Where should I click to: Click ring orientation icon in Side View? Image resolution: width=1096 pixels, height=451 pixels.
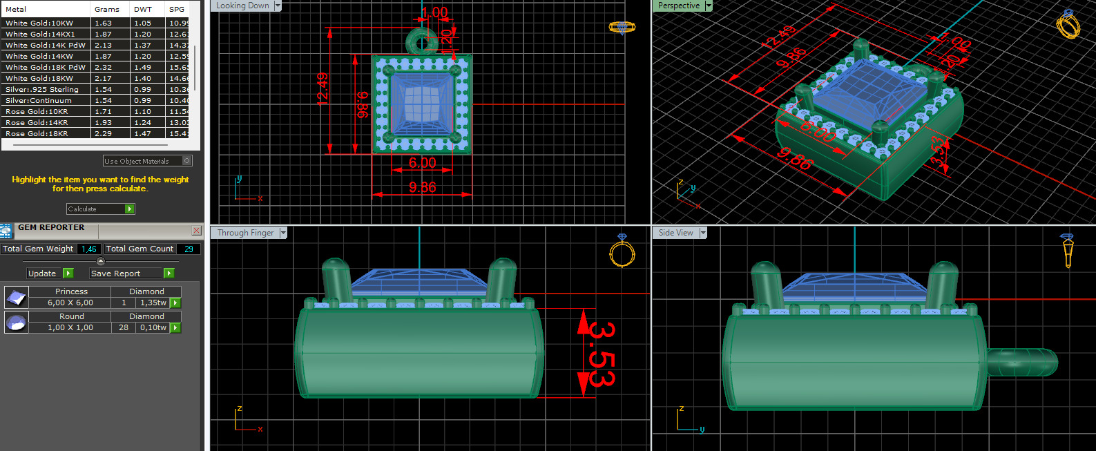tap(1068, 250)
